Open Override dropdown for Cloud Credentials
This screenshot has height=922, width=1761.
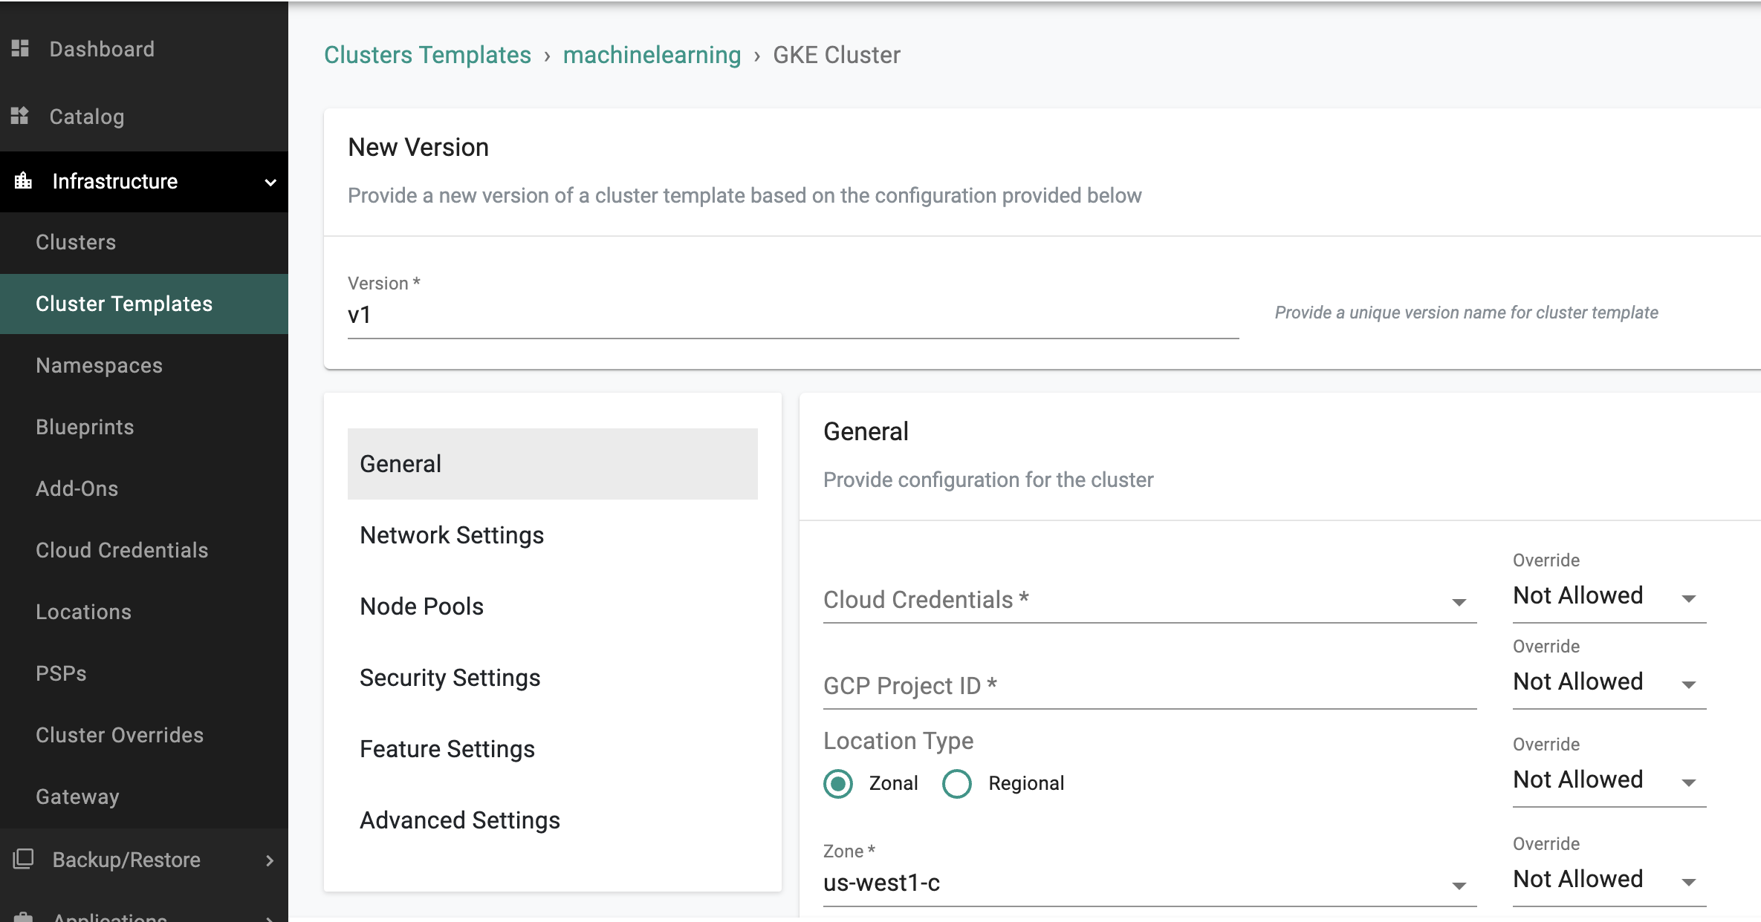point(1609,596)
